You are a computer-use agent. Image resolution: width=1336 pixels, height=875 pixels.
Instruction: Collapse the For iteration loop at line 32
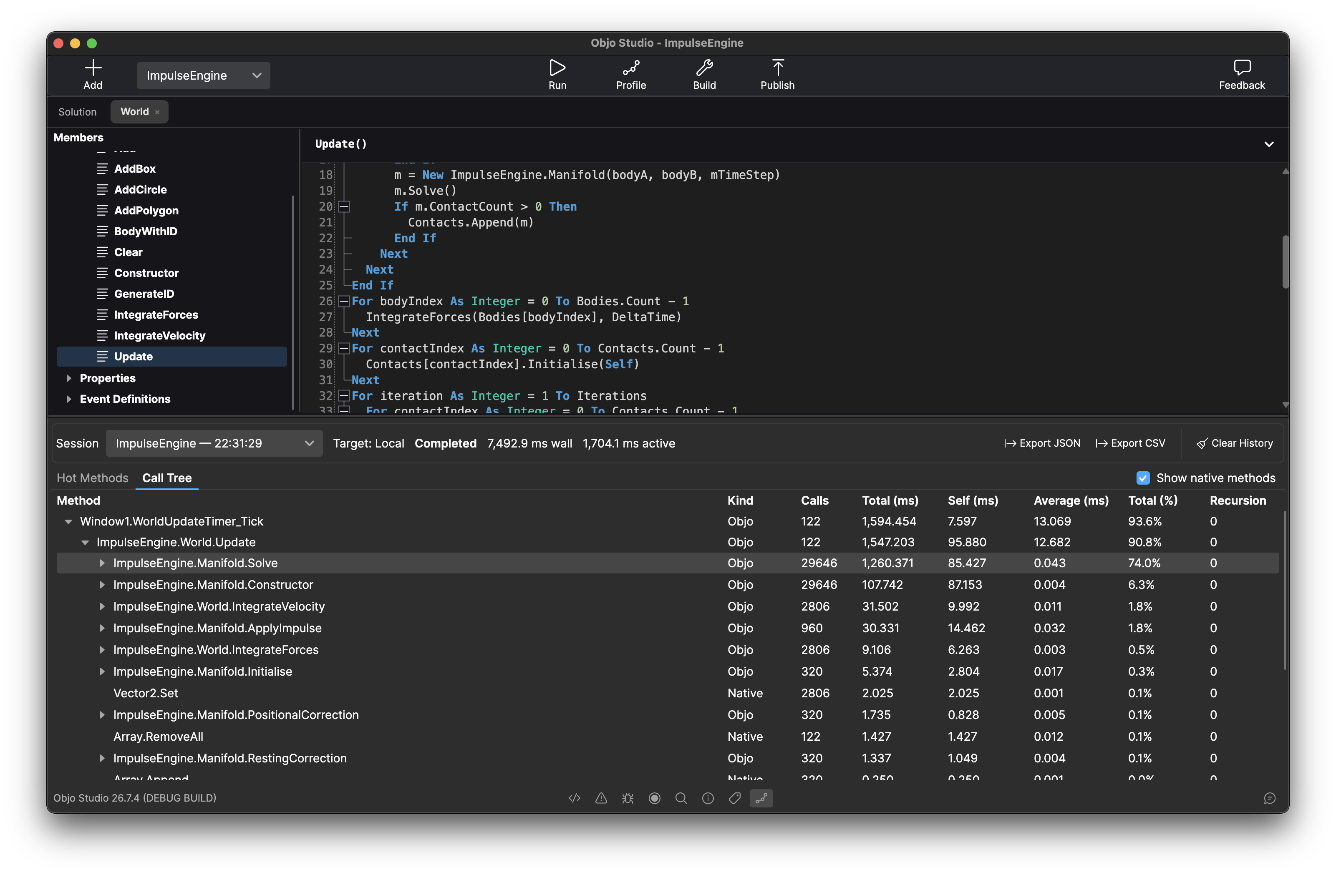(344, 396)
